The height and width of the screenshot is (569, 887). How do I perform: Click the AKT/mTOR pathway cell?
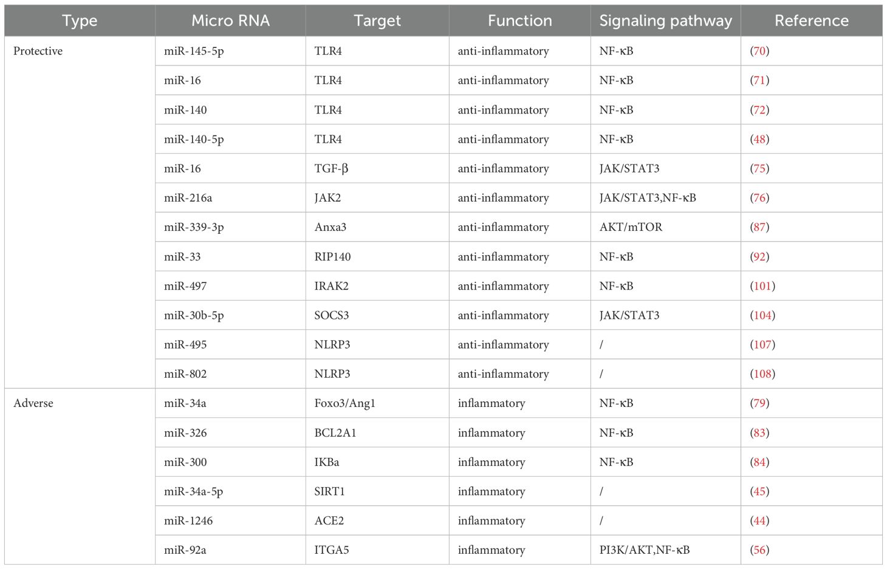[631, 227]
